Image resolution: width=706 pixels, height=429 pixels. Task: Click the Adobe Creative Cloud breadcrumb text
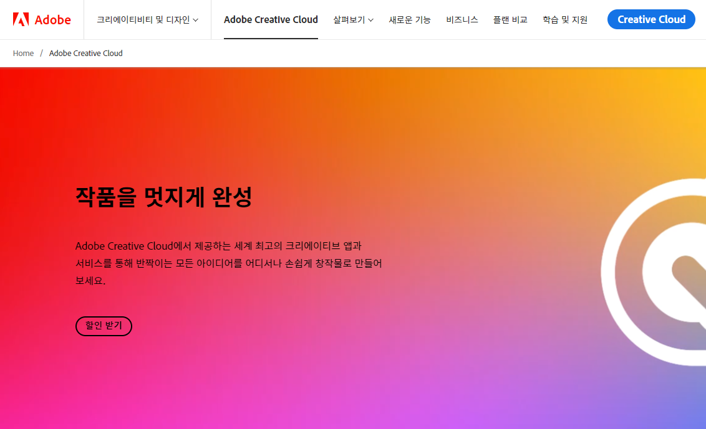pyautogui.click(x=85, y=53)
